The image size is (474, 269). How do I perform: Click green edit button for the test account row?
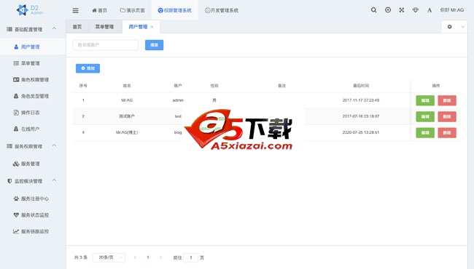(425, 116)
